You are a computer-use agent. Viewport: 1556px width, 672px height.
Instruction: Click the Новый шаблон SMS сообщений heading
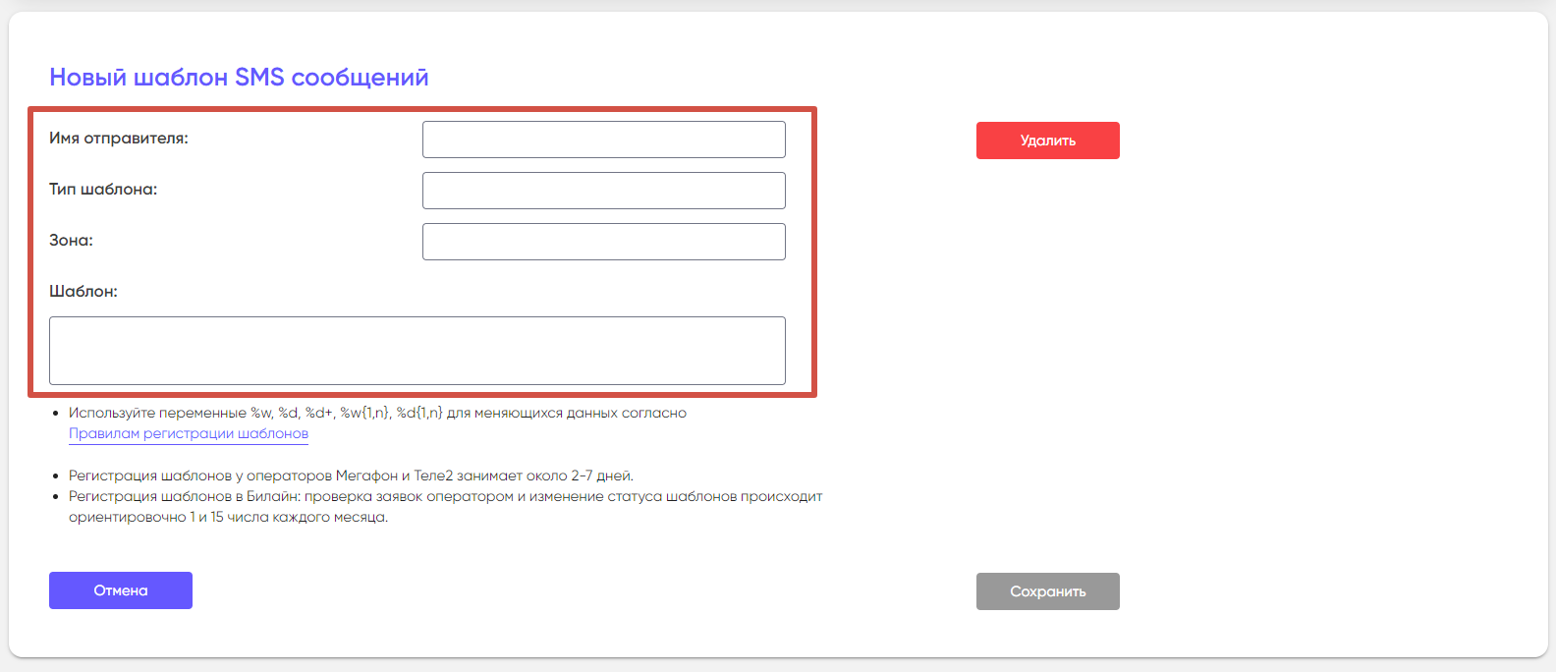[x=239, y=78]
